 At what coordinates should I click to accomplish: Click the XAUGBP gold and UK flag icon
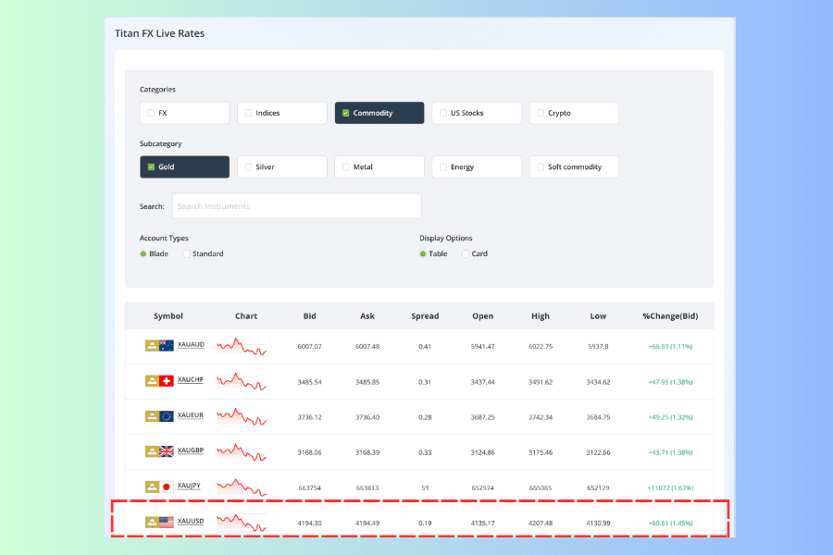click(159, 451)
